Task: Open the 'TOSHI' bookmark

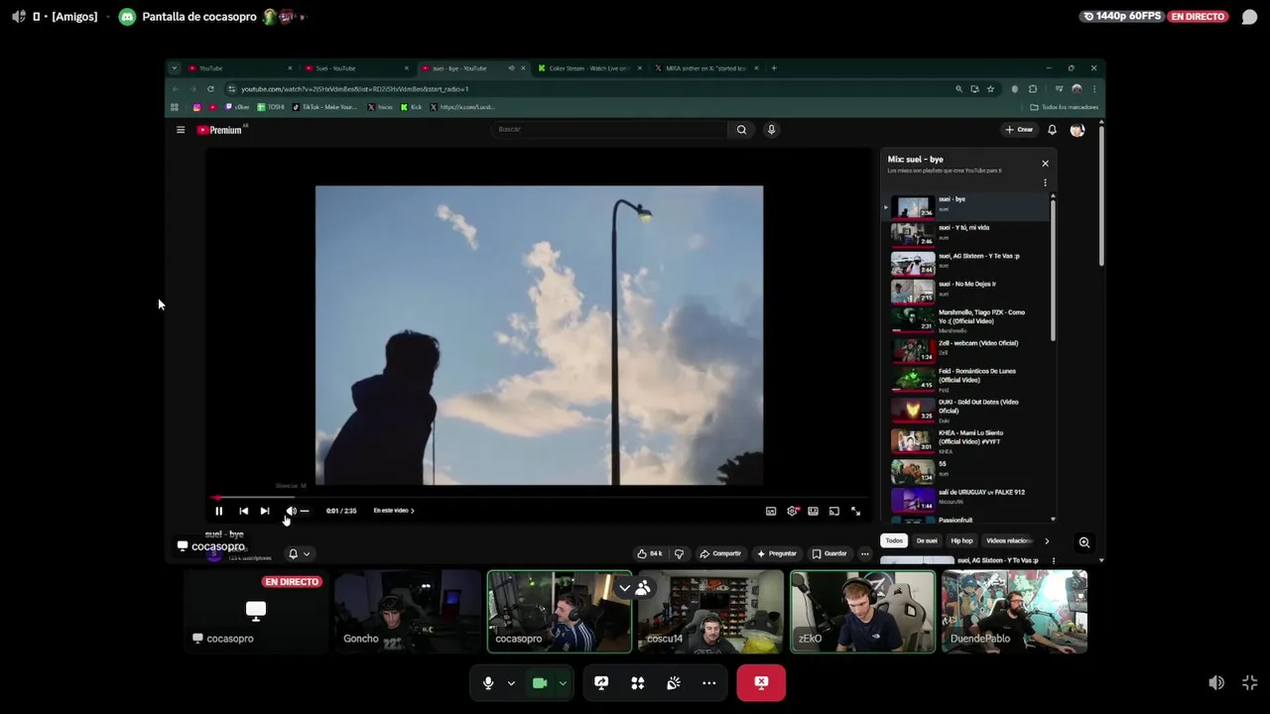Action: tap(271, 107)
